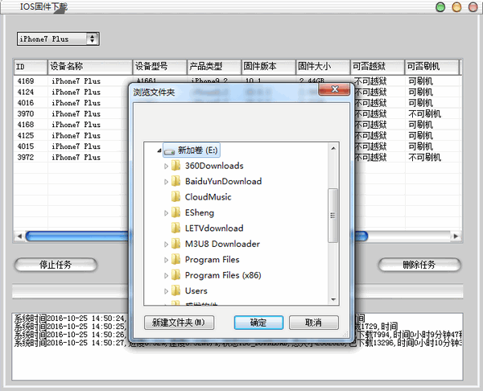This screenshot has width=483, height=391.
Task: Sort by 设备型号 column header
Action: click(x=160, y=67)
